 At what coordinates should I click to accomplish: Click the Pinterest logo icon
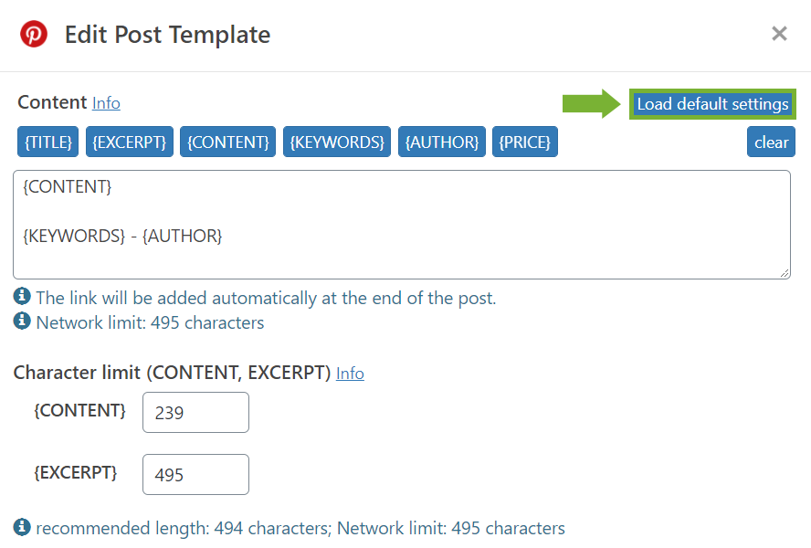(x=34, y=34)
